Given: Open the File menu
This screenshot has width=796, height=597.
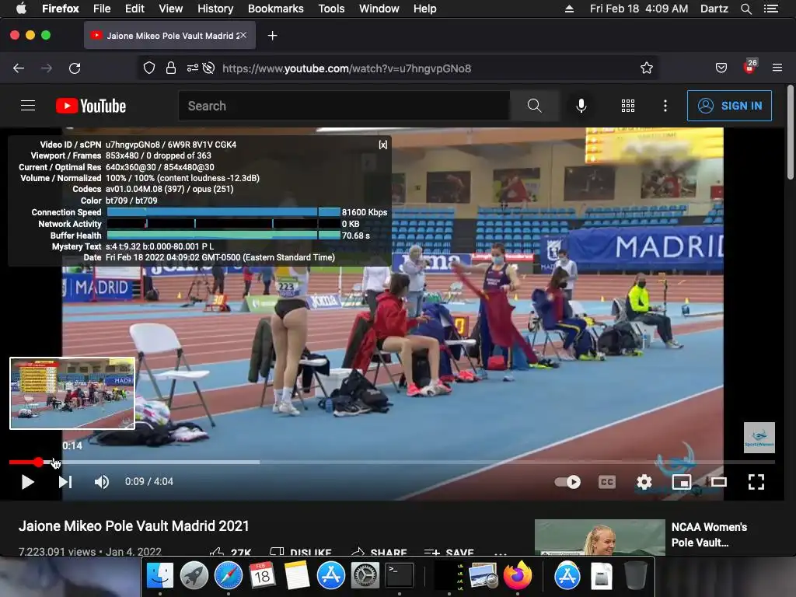Looking at the screenshot, I should click(102, 9).
